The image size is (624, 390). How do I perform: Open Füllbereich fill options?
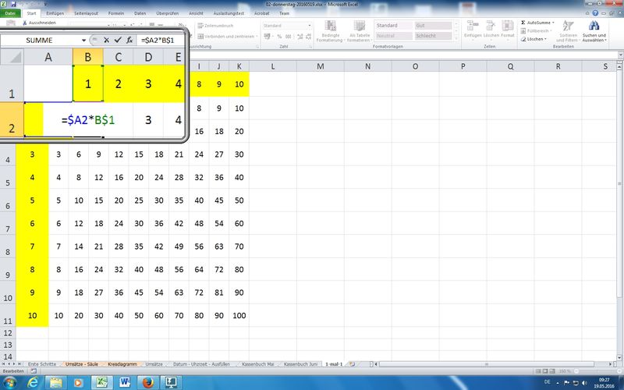pos(535,31)
